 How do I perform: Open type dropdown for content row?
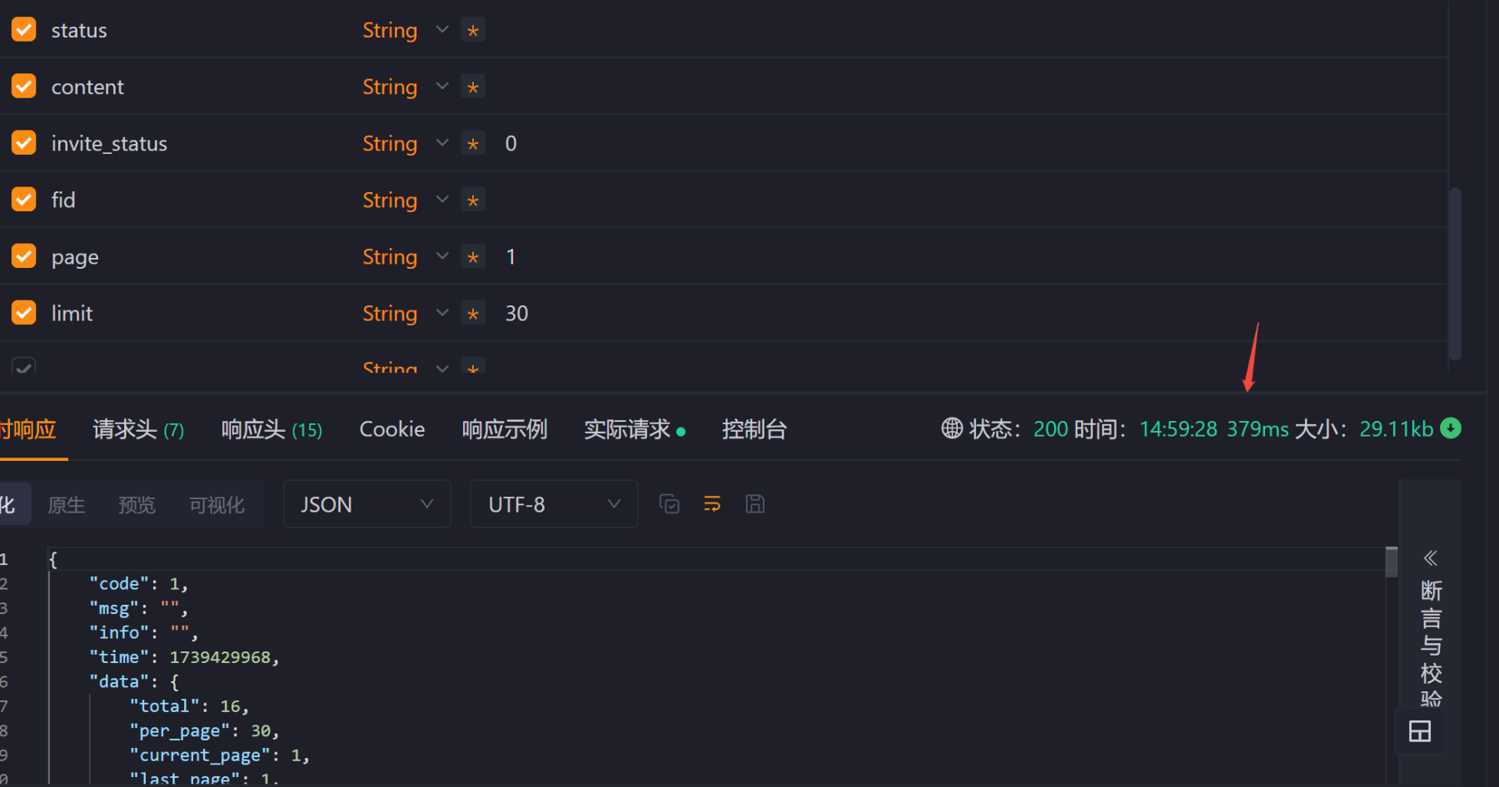tap(406, 87)
